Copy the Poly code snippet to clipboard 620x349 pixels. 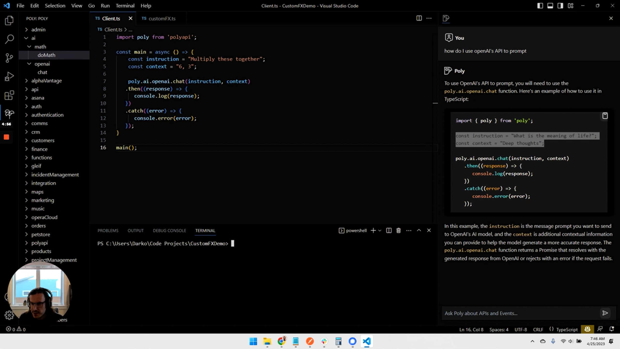coord(605,116)
